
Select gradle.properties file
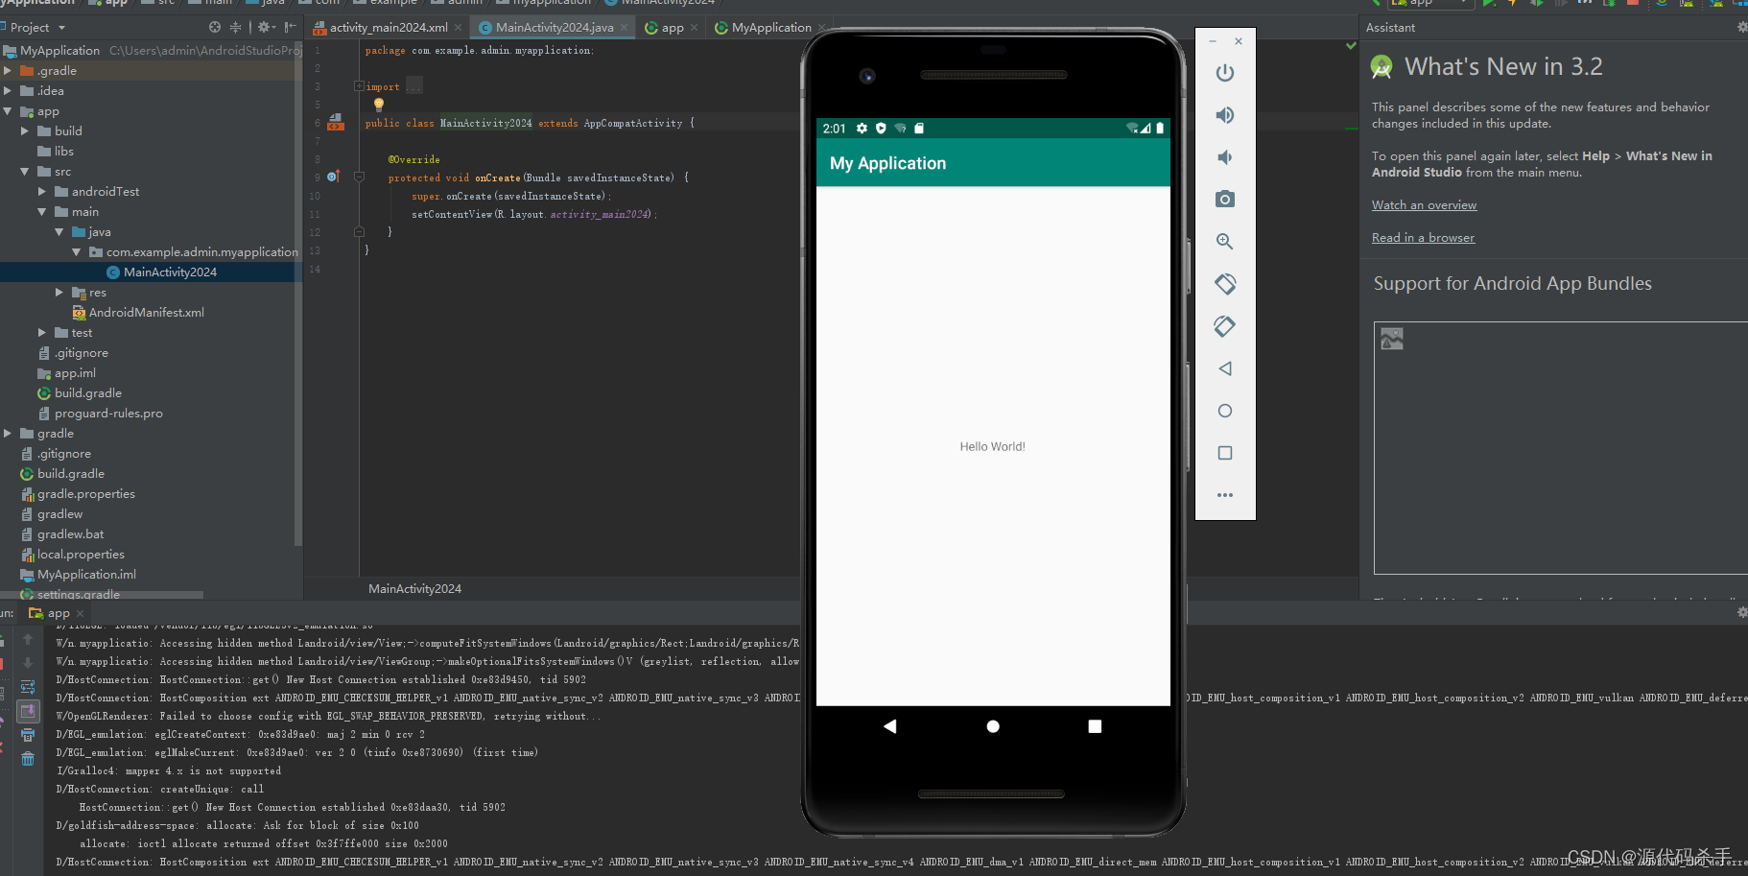[x=85, y=494]
